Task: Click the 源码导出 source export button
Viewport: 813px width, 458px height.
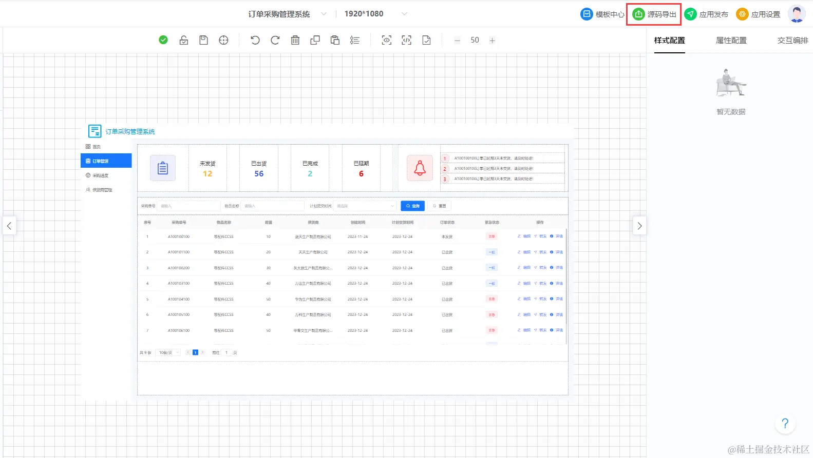Action: (654, 14)
